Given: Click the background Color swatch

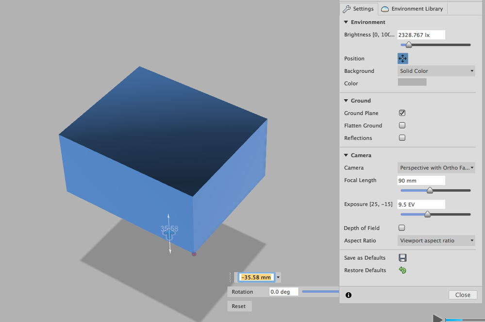Looking at the screenshot, I should coord(412,82).
